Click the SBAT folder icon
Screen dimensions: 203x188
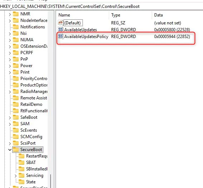[x=22, y=163]
